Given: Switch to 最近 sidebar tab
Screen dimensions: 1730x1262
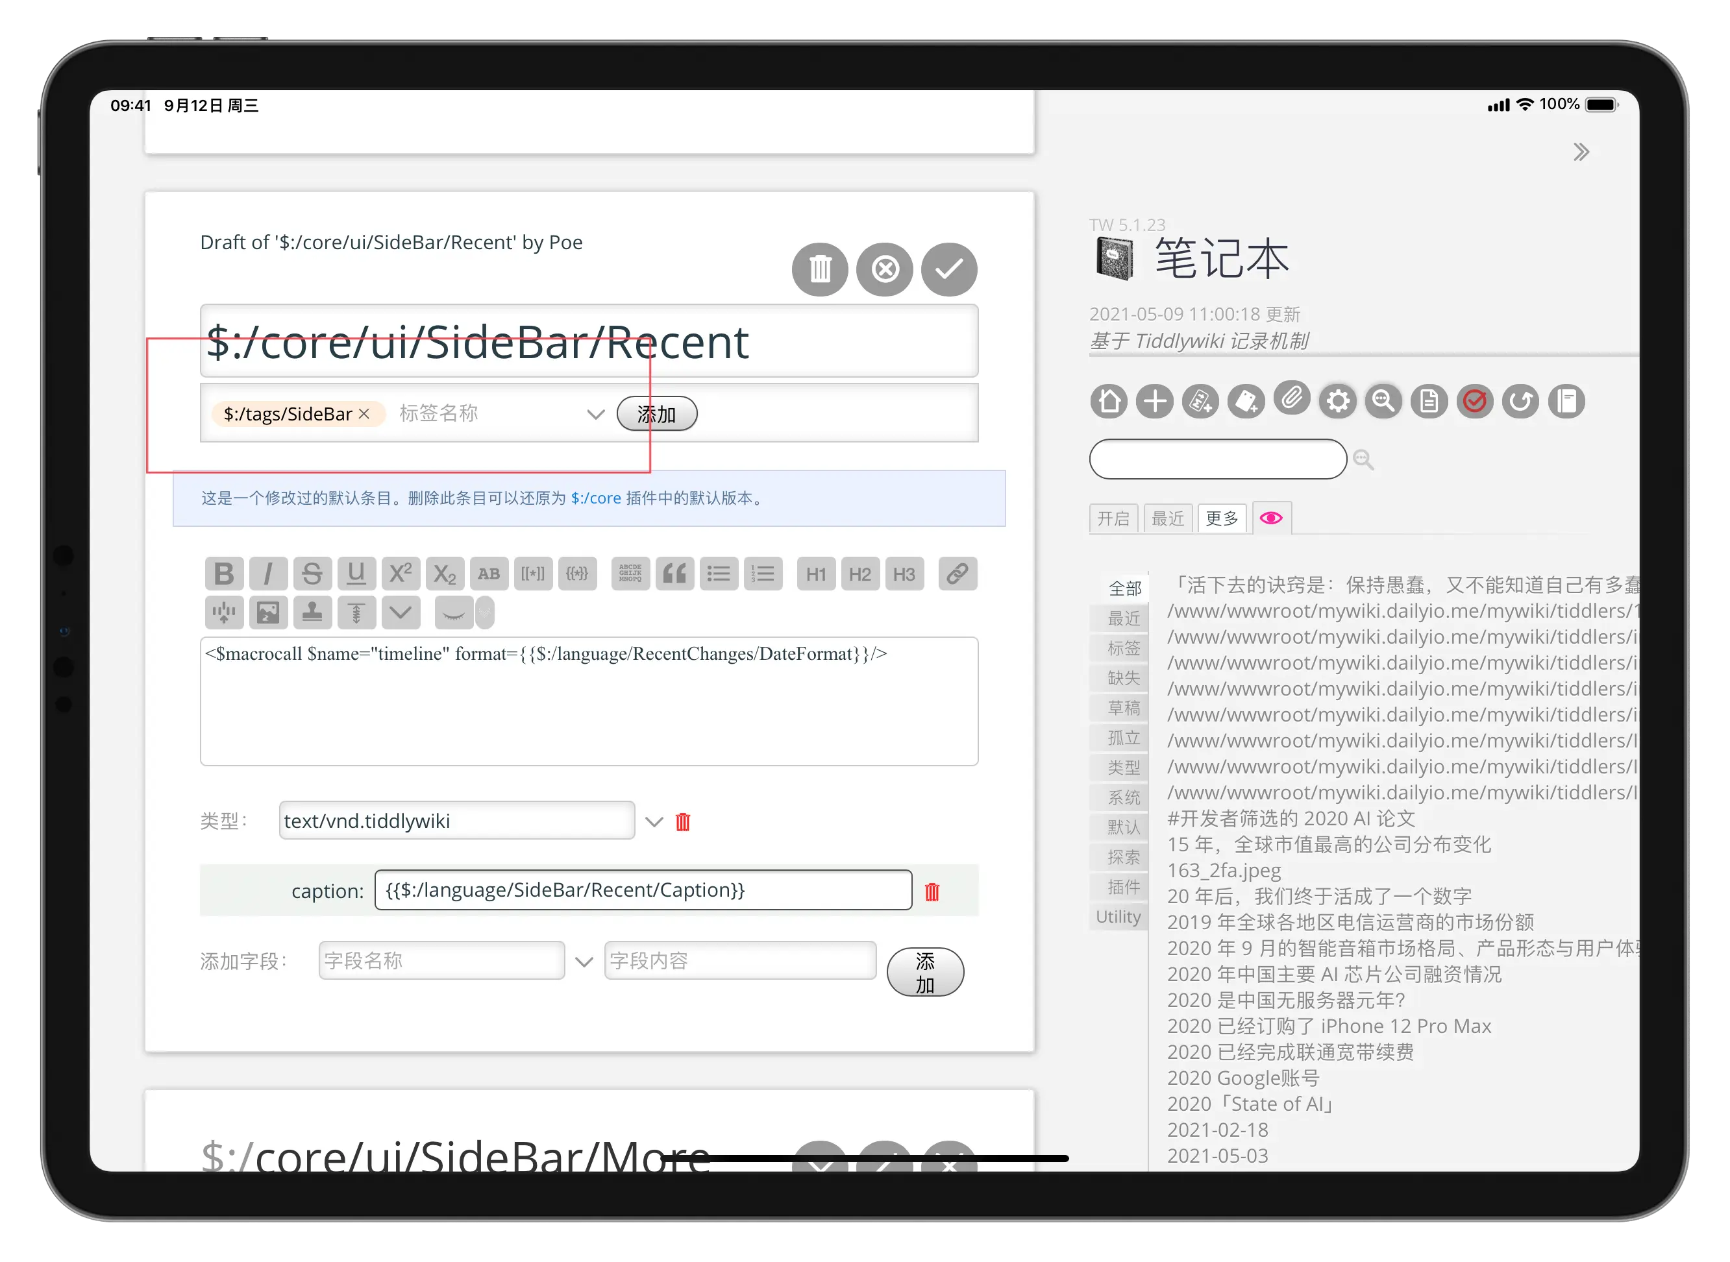Looking at the screenshot, I should coord(1168,518).
